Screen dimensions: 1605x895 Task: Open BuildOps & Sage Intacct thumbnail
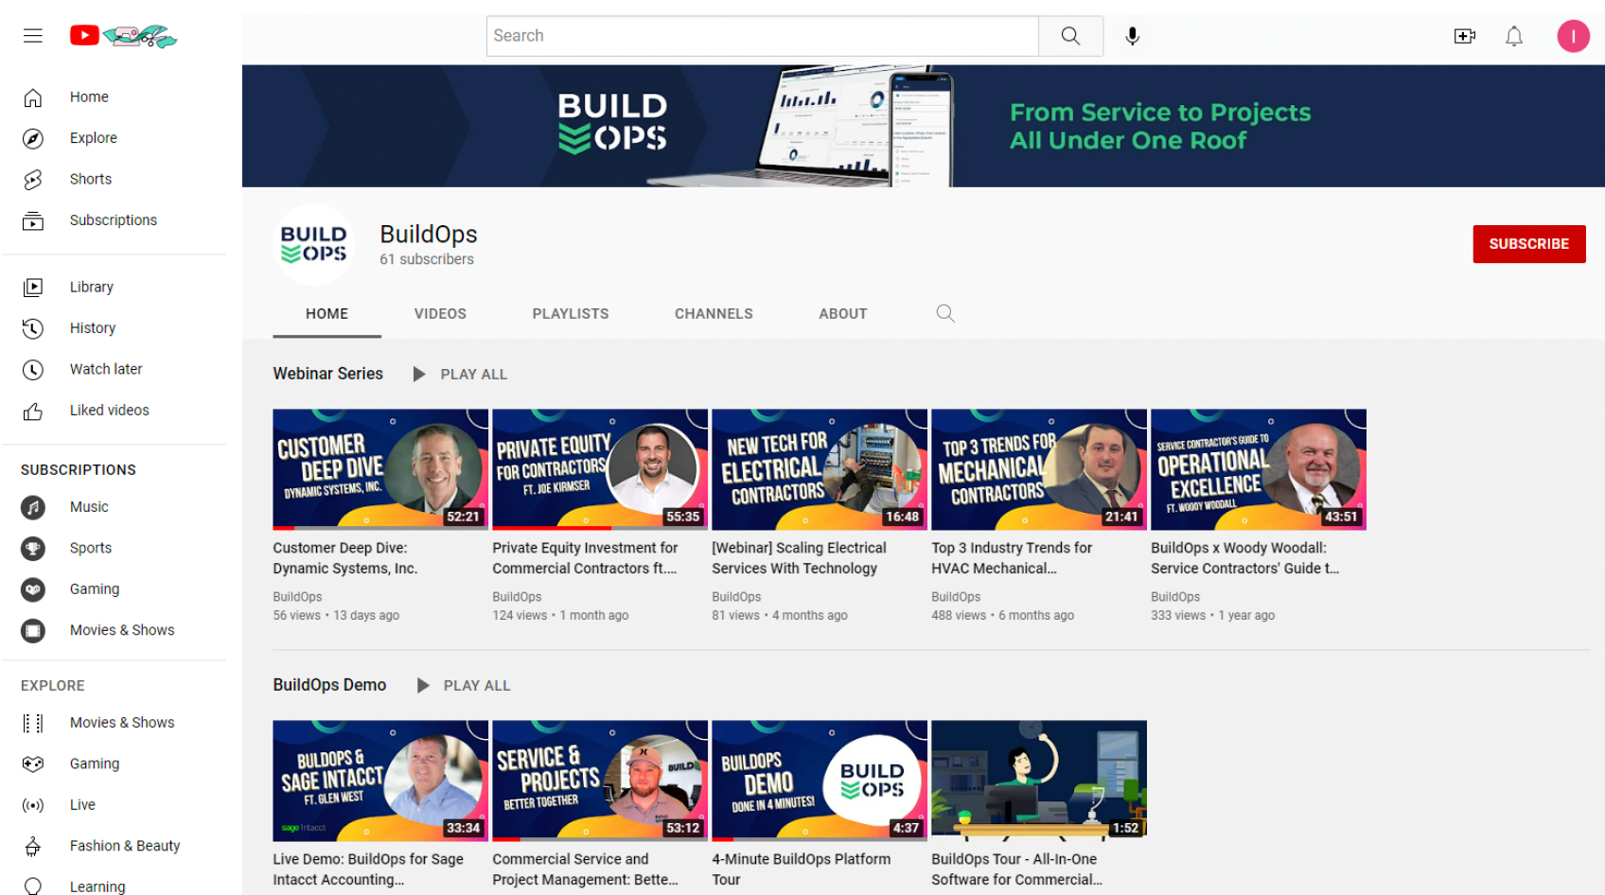click(380, 781)
